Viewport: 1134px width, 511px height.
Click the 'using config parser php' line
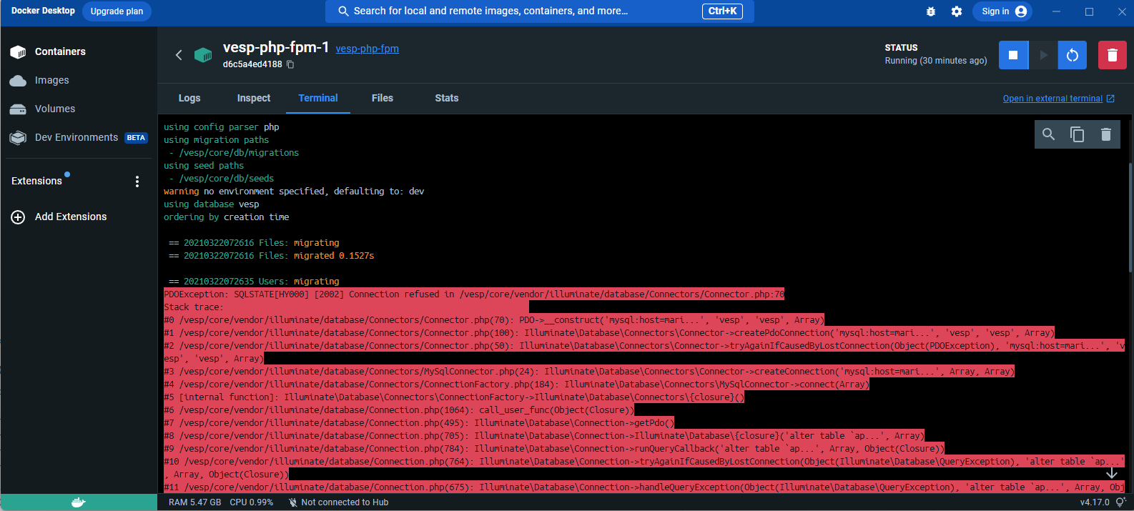pyautogui.click(x=222, y=127)
